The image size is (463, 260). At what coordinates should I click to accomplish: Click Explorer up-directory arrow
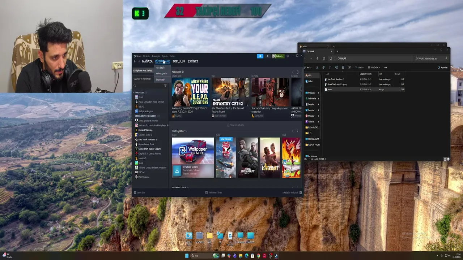click(x=317, y=58)
